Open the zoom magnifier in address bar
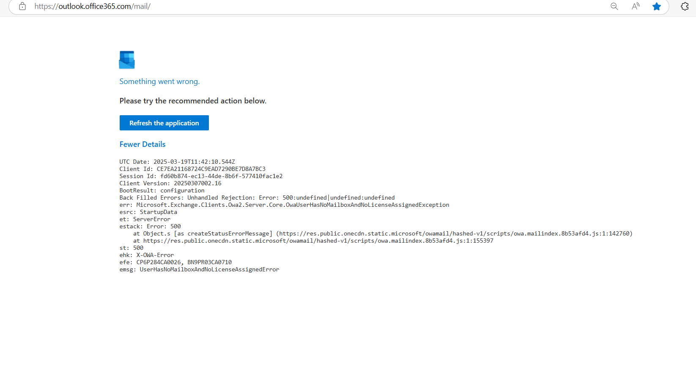The width and height of the screenshot is (696, 368). point(614,6)
